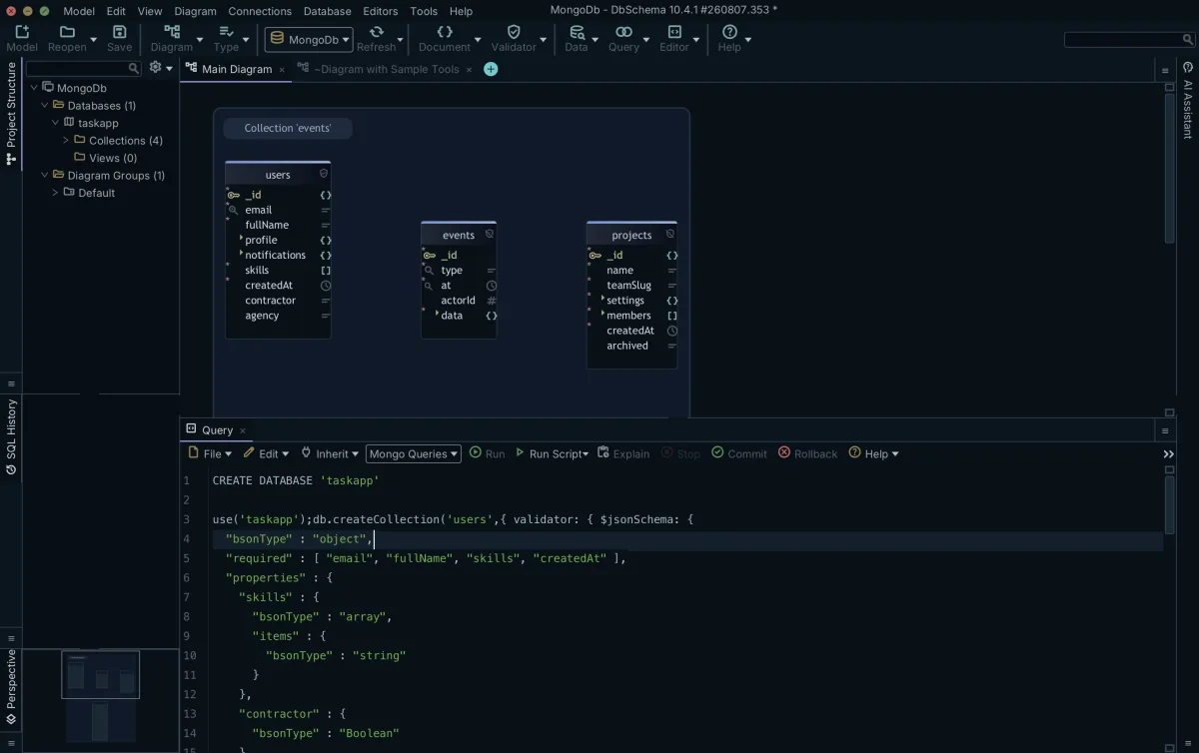
Task: Open the File menu in query editor
Action: (x=210, y=453)
